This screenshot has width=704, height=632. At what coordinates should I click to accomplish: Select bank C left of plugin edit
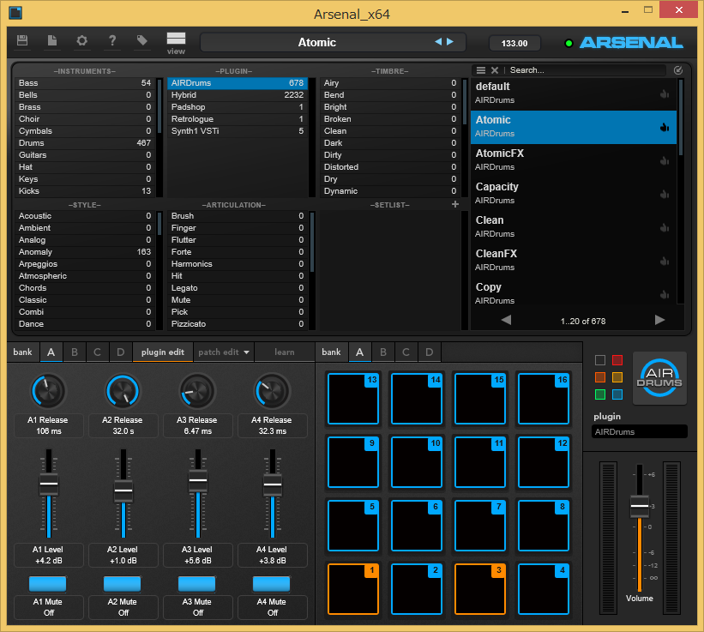point(97,352)
